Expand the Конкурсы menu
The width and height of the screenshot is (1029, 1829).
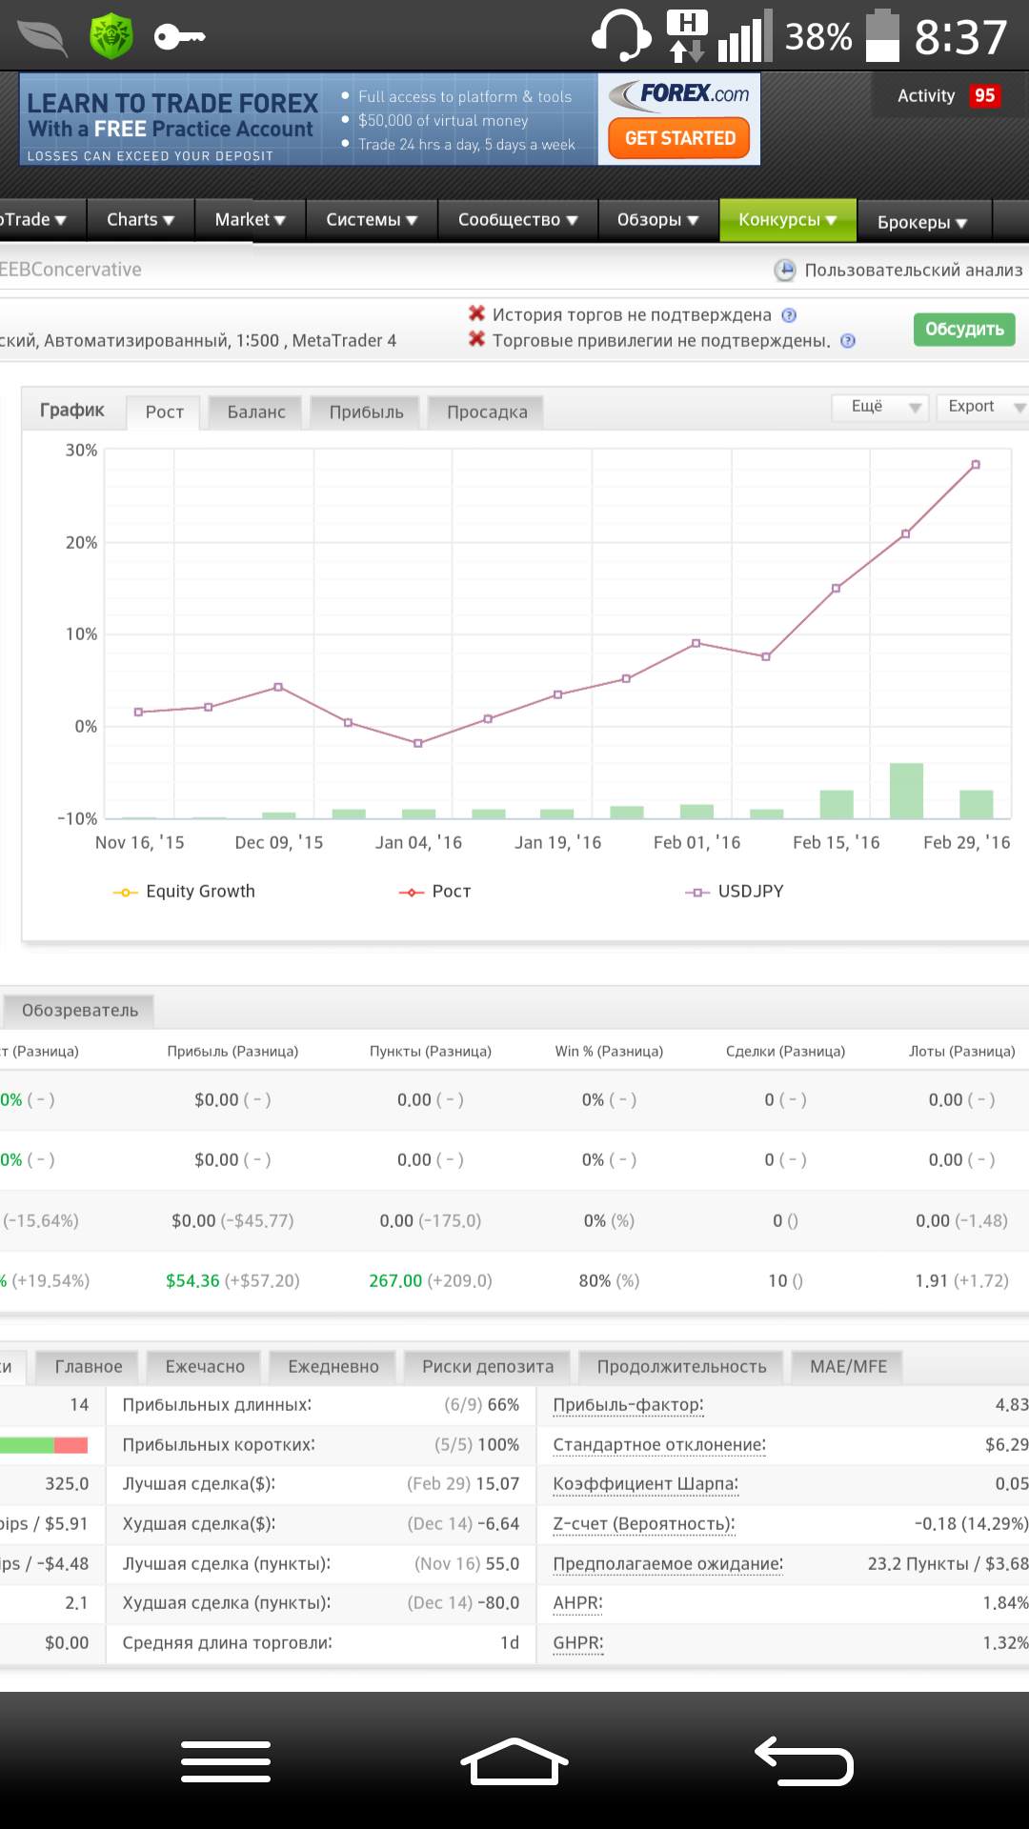click(x=788, y=220)
